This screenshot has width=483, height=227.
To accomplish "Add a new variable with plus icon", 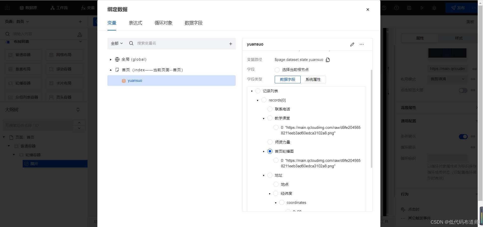I will pyautogui.click(x=230, y=44).
